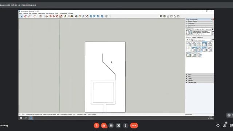Leave the call with red hang-up button
Screen dimensions: 233x131
[134, 126]
